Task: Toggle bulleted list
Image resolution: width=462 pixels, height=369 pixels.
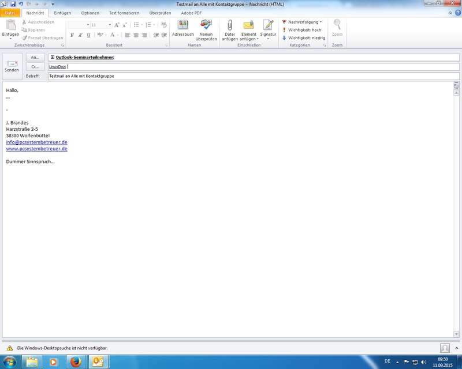Action: point(136,25)
